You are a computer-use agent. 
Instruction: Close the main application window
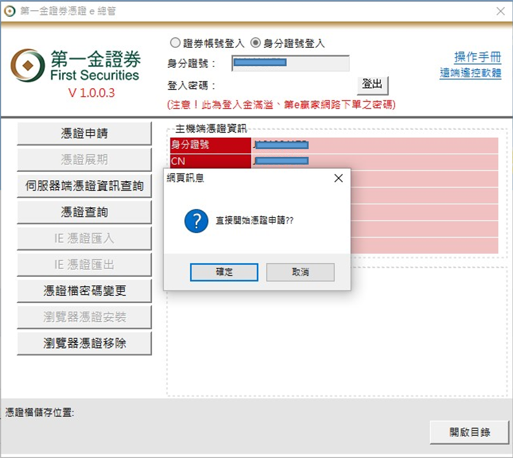500,11
